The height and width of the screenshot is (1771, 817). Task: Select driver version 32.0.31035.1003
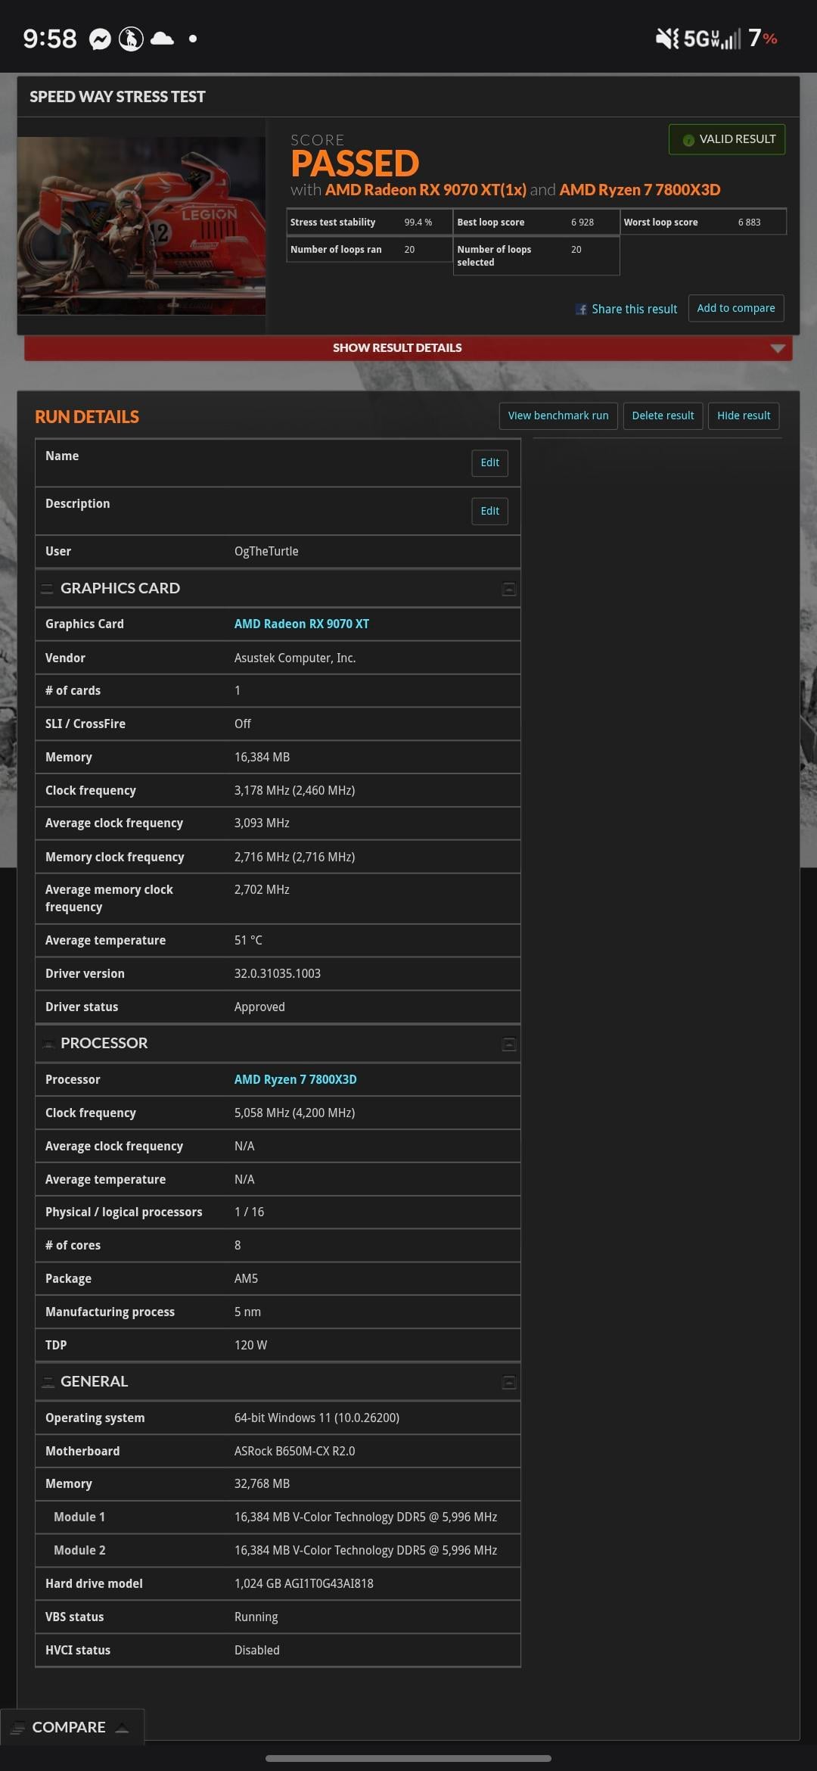[278, 974]
